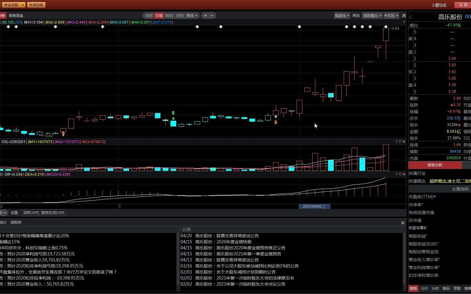Maximize the VOL indicator panel
471x294 pixels.
coord(400,142)
